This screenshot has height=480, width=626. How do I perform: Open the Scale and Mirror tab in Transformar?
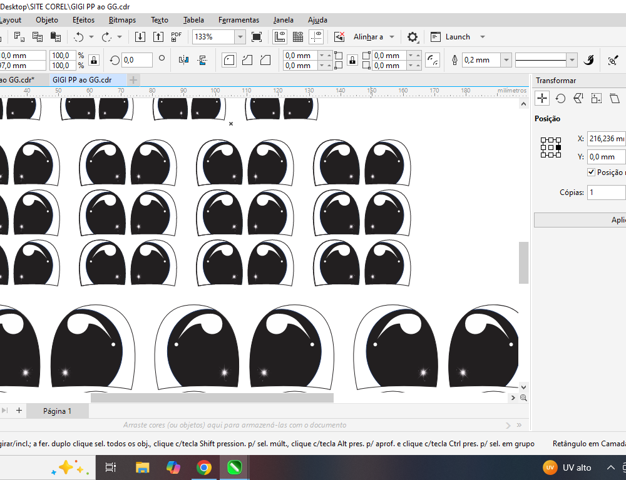click(x=578, y=98)
